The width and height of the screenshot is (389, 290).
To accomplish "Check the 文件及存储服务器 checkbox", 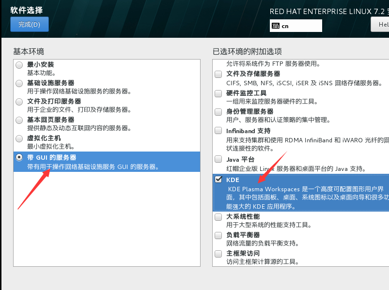I will tap(218, 74).
